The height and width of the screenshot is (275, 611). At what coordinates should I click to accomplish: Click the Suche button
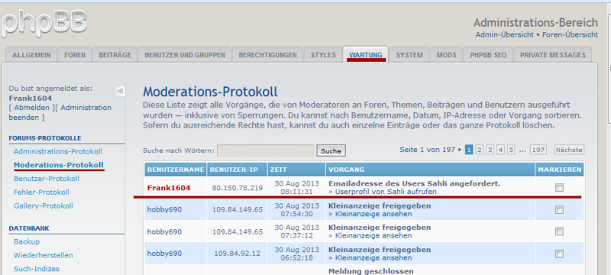pos(331,150)
